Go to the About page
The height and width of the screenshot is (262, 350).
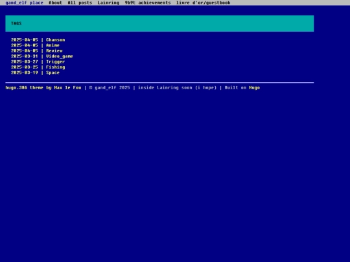[x=55, y=3]
